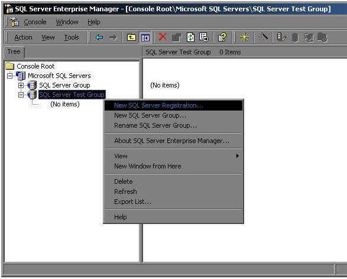Click the grayed New Login toolbar icon
Image resolution: width=347 pixels, height=279 pixels.
tap(309, 38)
